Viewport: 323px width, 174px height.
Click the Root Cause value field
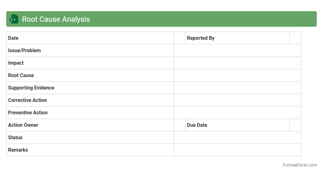point(237,76)
